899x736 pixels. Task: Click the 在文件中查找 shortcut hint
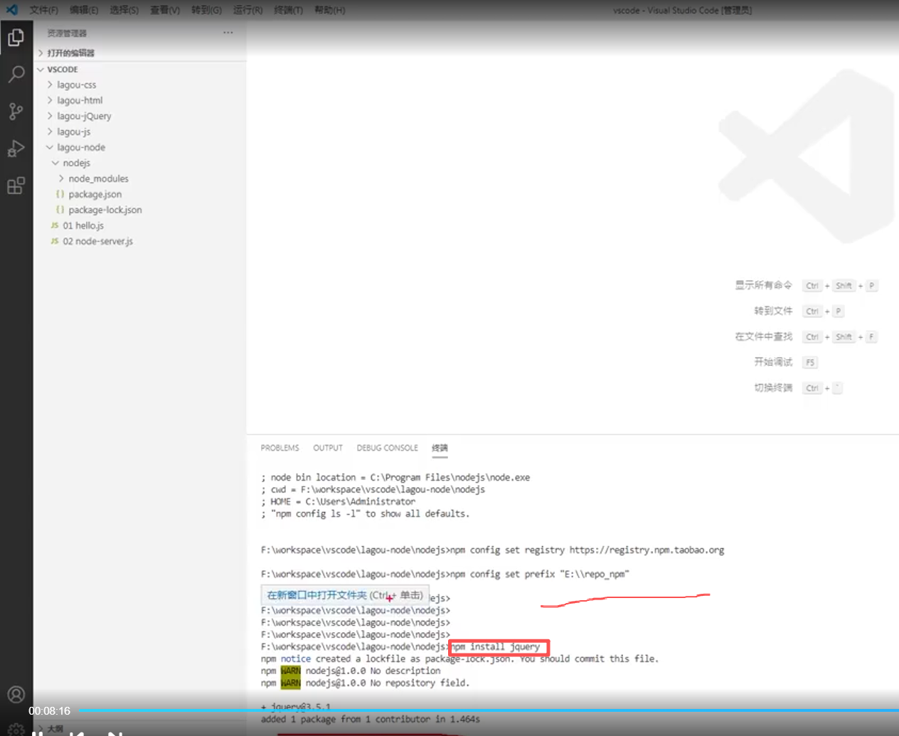[763, 336]
